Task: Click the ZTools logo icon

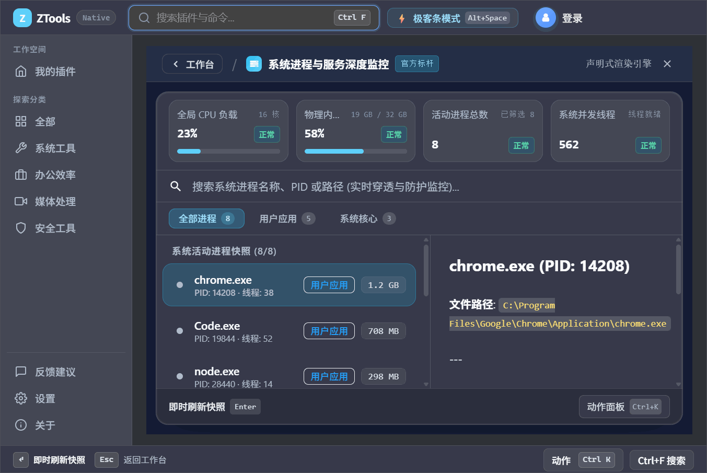Action: pos(22,18)
